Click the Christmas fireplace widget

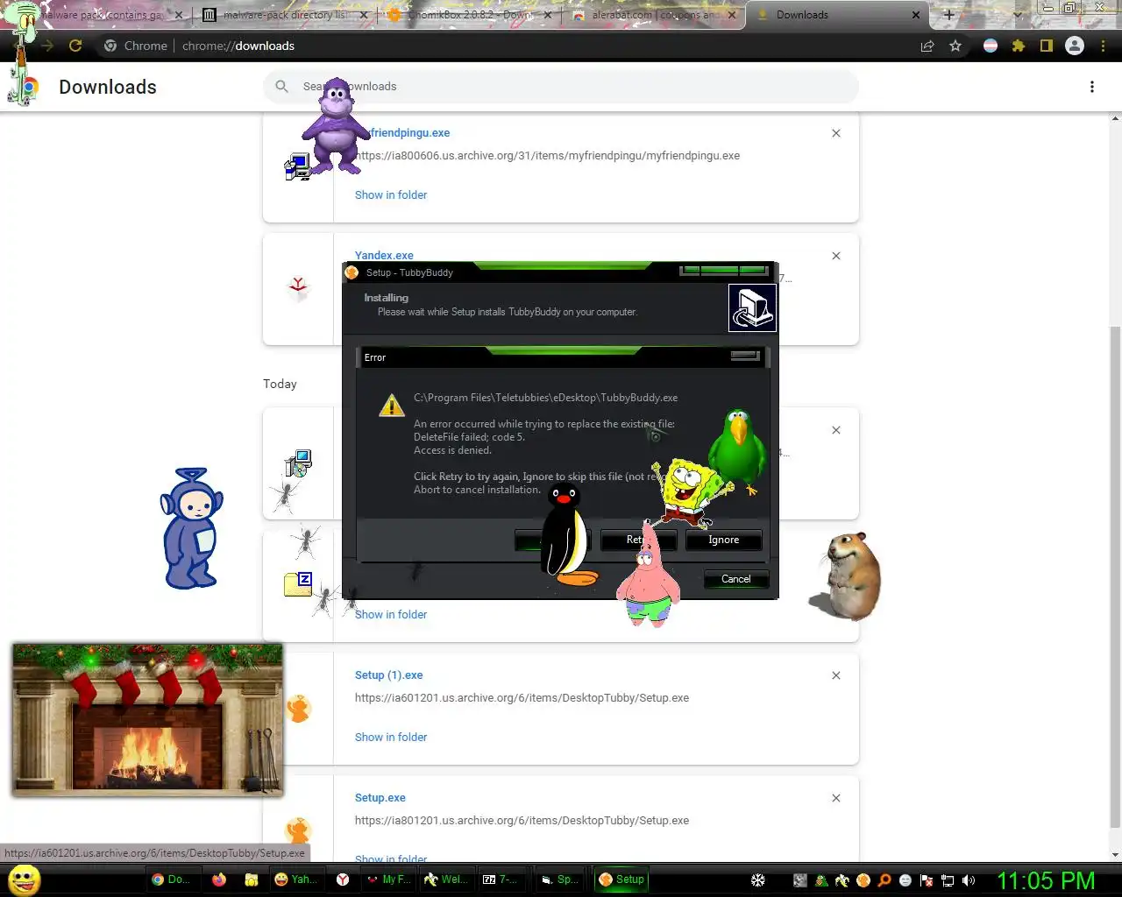[x=147, y=720]
